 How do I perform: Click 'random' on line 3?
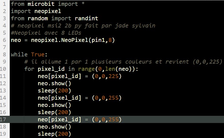click(38, 18)
